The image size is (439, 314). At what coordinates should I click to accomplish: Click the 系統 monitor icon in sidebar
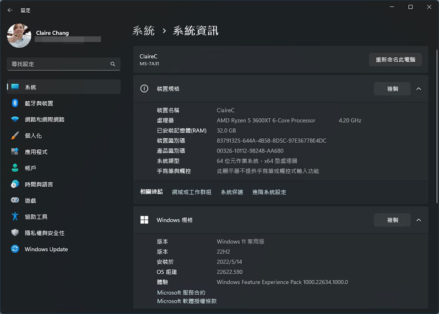[15, 87]
